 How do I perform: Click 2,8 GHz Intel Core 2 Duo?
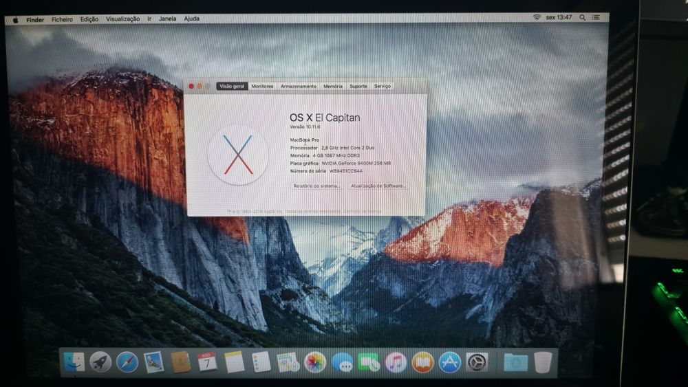pos(348,148)
